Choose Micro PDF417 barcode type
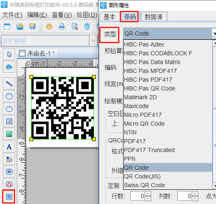Screen dimensions: 216x204 point(168,115)
